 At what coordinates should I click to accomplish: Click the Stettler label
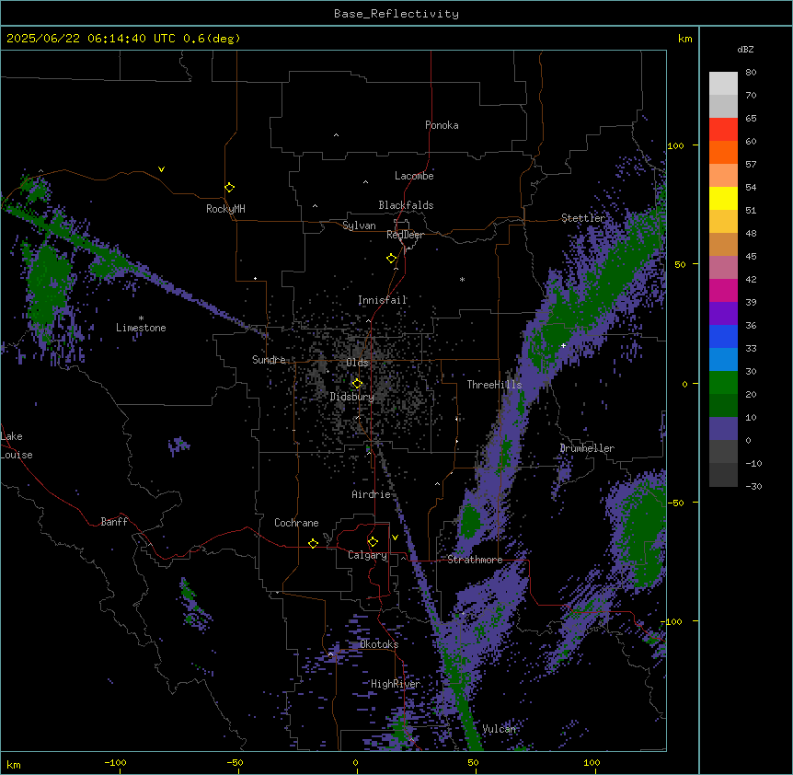coord(583,218)
